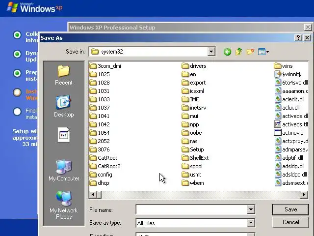Select the Setup folder
The height and width of the screenshot is (236, 314).
[x=193, y=149]
